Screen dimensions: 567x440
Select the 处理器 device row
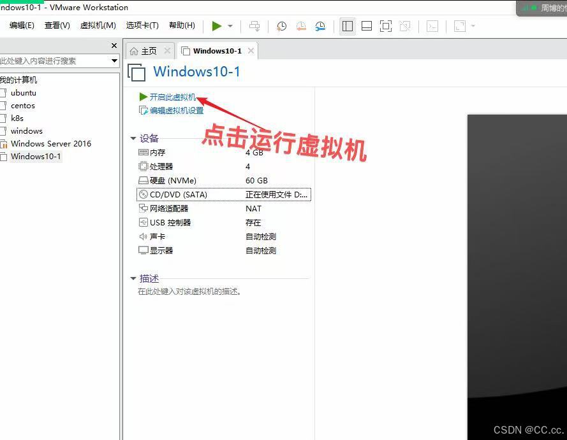pos(224,166)
